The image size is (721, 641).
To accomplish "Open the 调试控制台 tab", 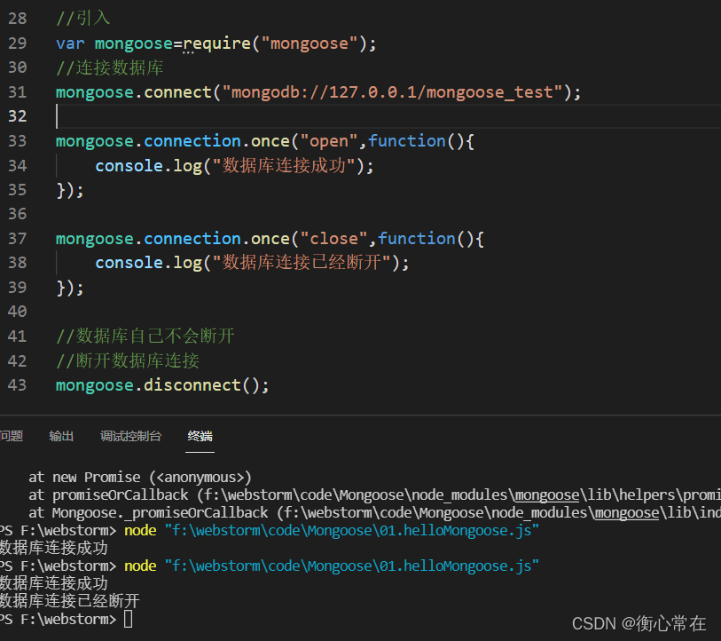I will coord(130,436).
